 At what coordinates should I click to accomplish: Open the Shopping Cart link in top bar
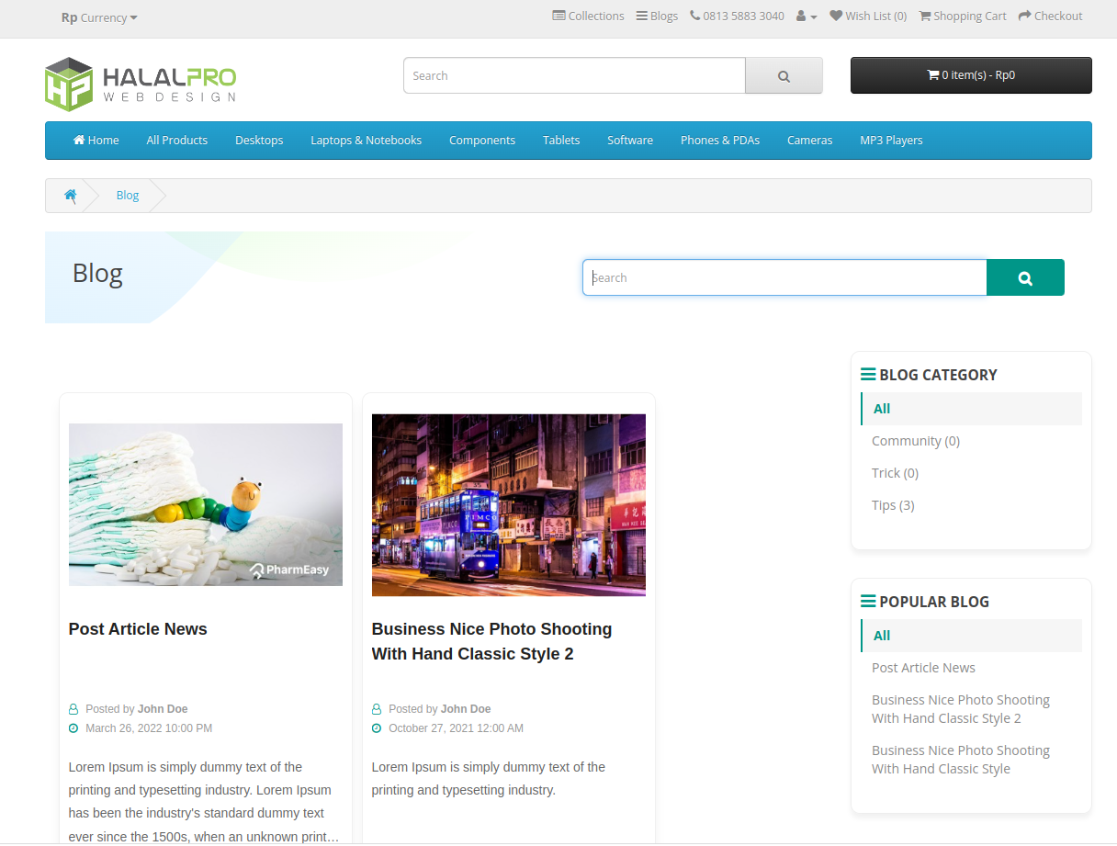click(963, 17)
